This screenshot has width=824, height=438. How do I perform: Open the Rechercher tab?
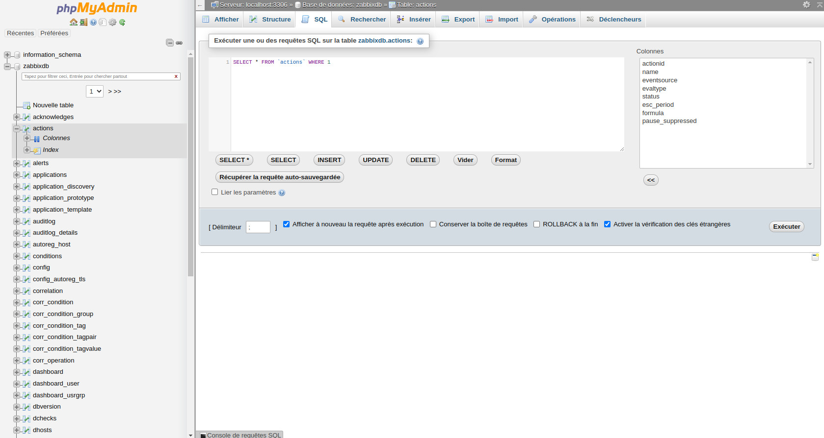(362, 20)
